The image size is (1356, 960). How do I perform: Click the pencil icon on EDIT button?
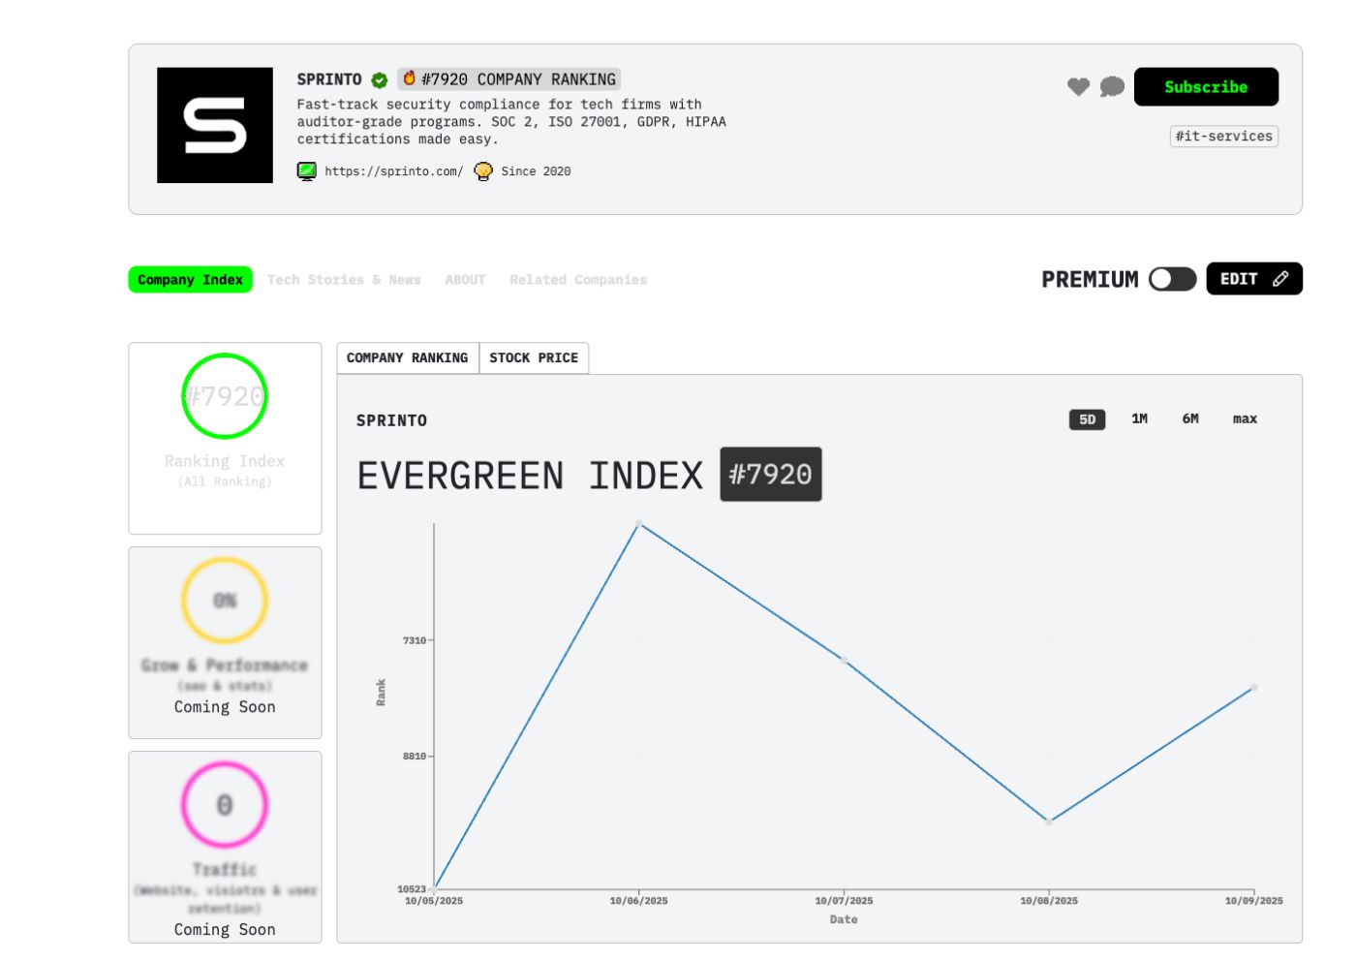(1280, 279)
